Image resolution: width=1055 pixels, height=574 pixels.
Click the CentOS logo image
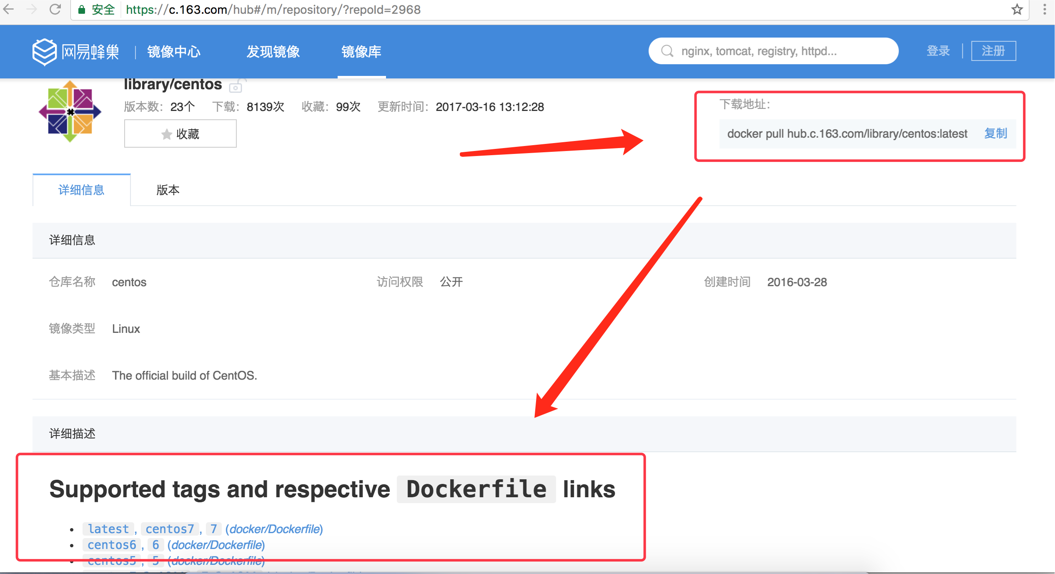70,111
